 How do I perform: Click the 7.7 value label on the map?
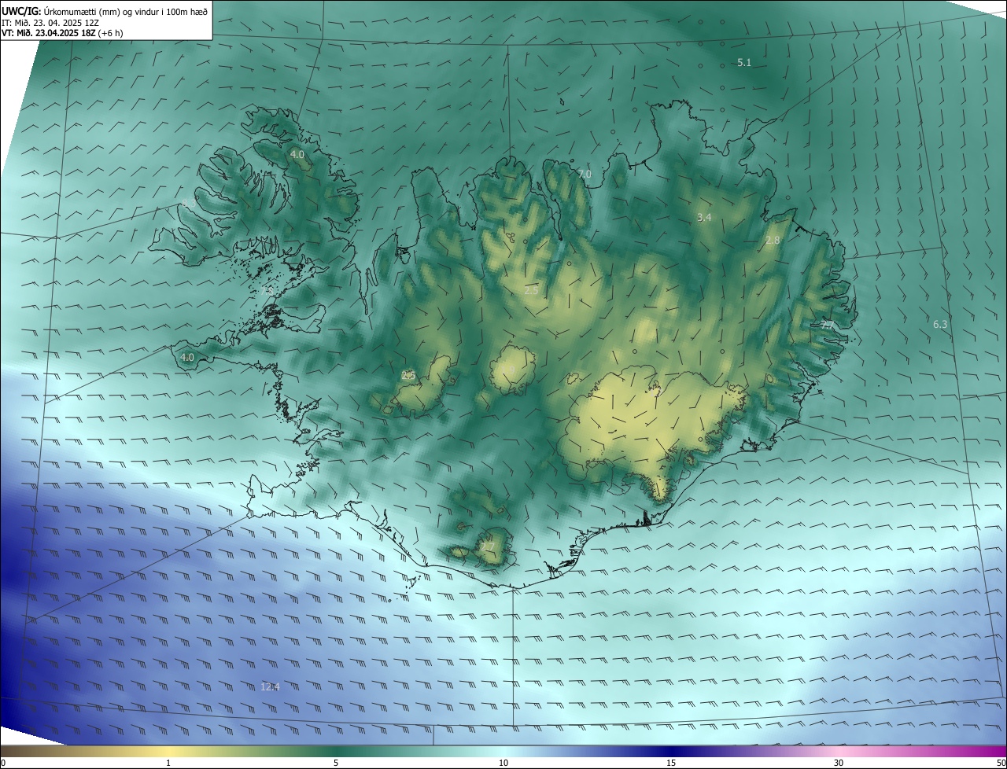point(828,325)
